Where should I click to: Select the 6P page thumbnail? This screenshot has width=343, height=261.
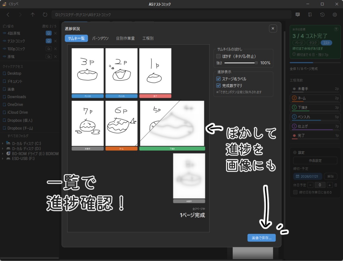click(x=121, y=123)
